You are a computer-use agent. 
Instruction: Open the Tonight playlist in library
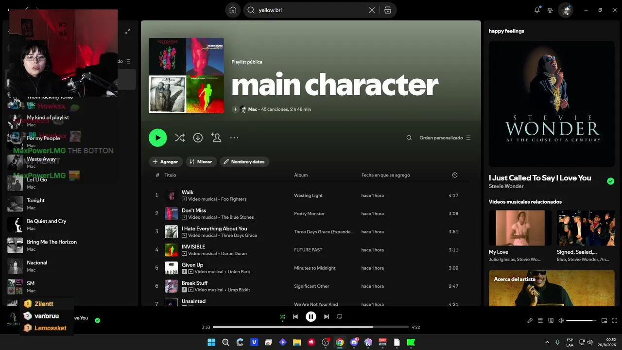tap(71, 204)
